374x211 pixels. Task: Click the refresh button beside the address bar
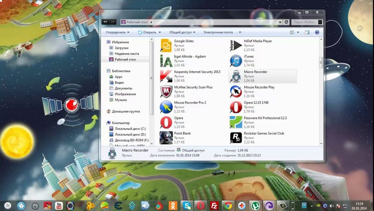tap(286, 22)
